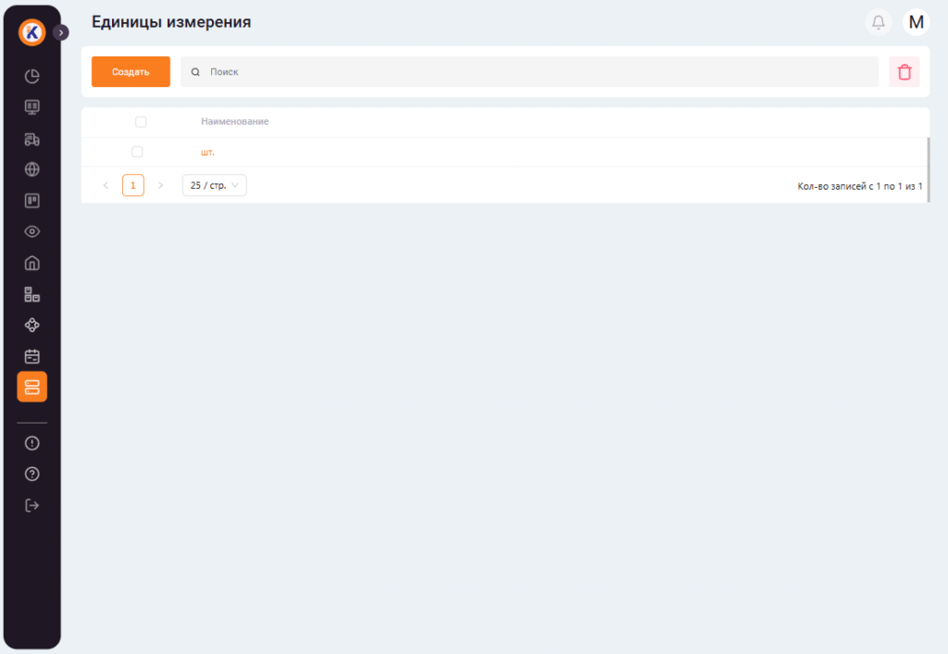Open the question mark help icon
The height and width of the screenshot is (654, 948).
pyautogui.click(x=31, y=474)
